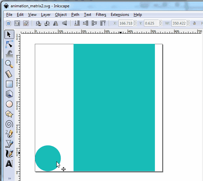Image resolution: width=203 pixels, height=181 pixels.
Task: Select the Zoom magnifier tool
Action: coord(9,64)
